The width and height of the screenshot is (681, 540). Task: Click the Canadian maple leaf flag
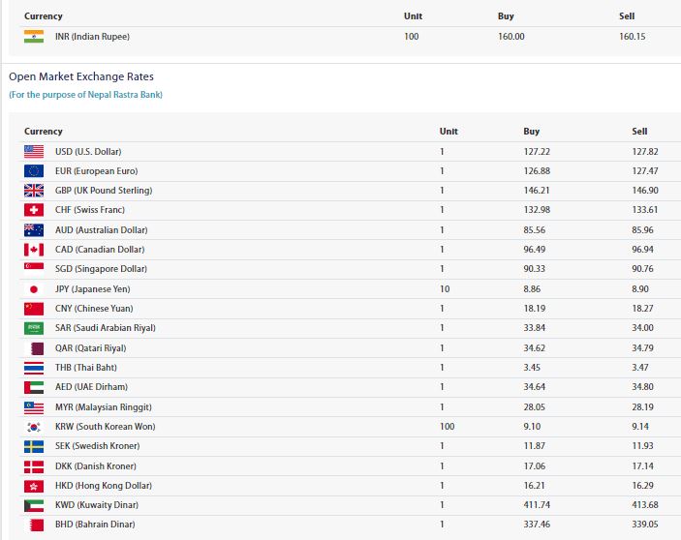click(34, 250)
